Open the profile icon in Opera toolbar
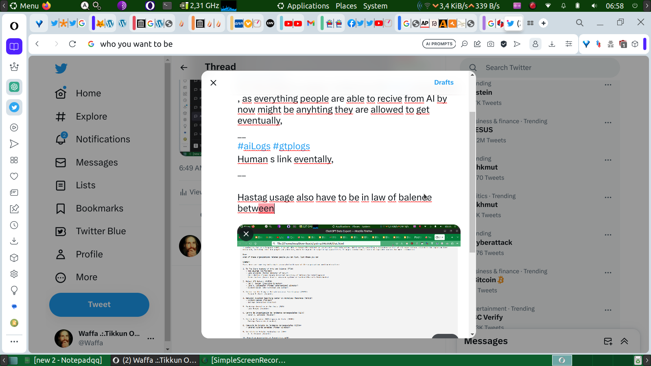 [x=535, y=44]
